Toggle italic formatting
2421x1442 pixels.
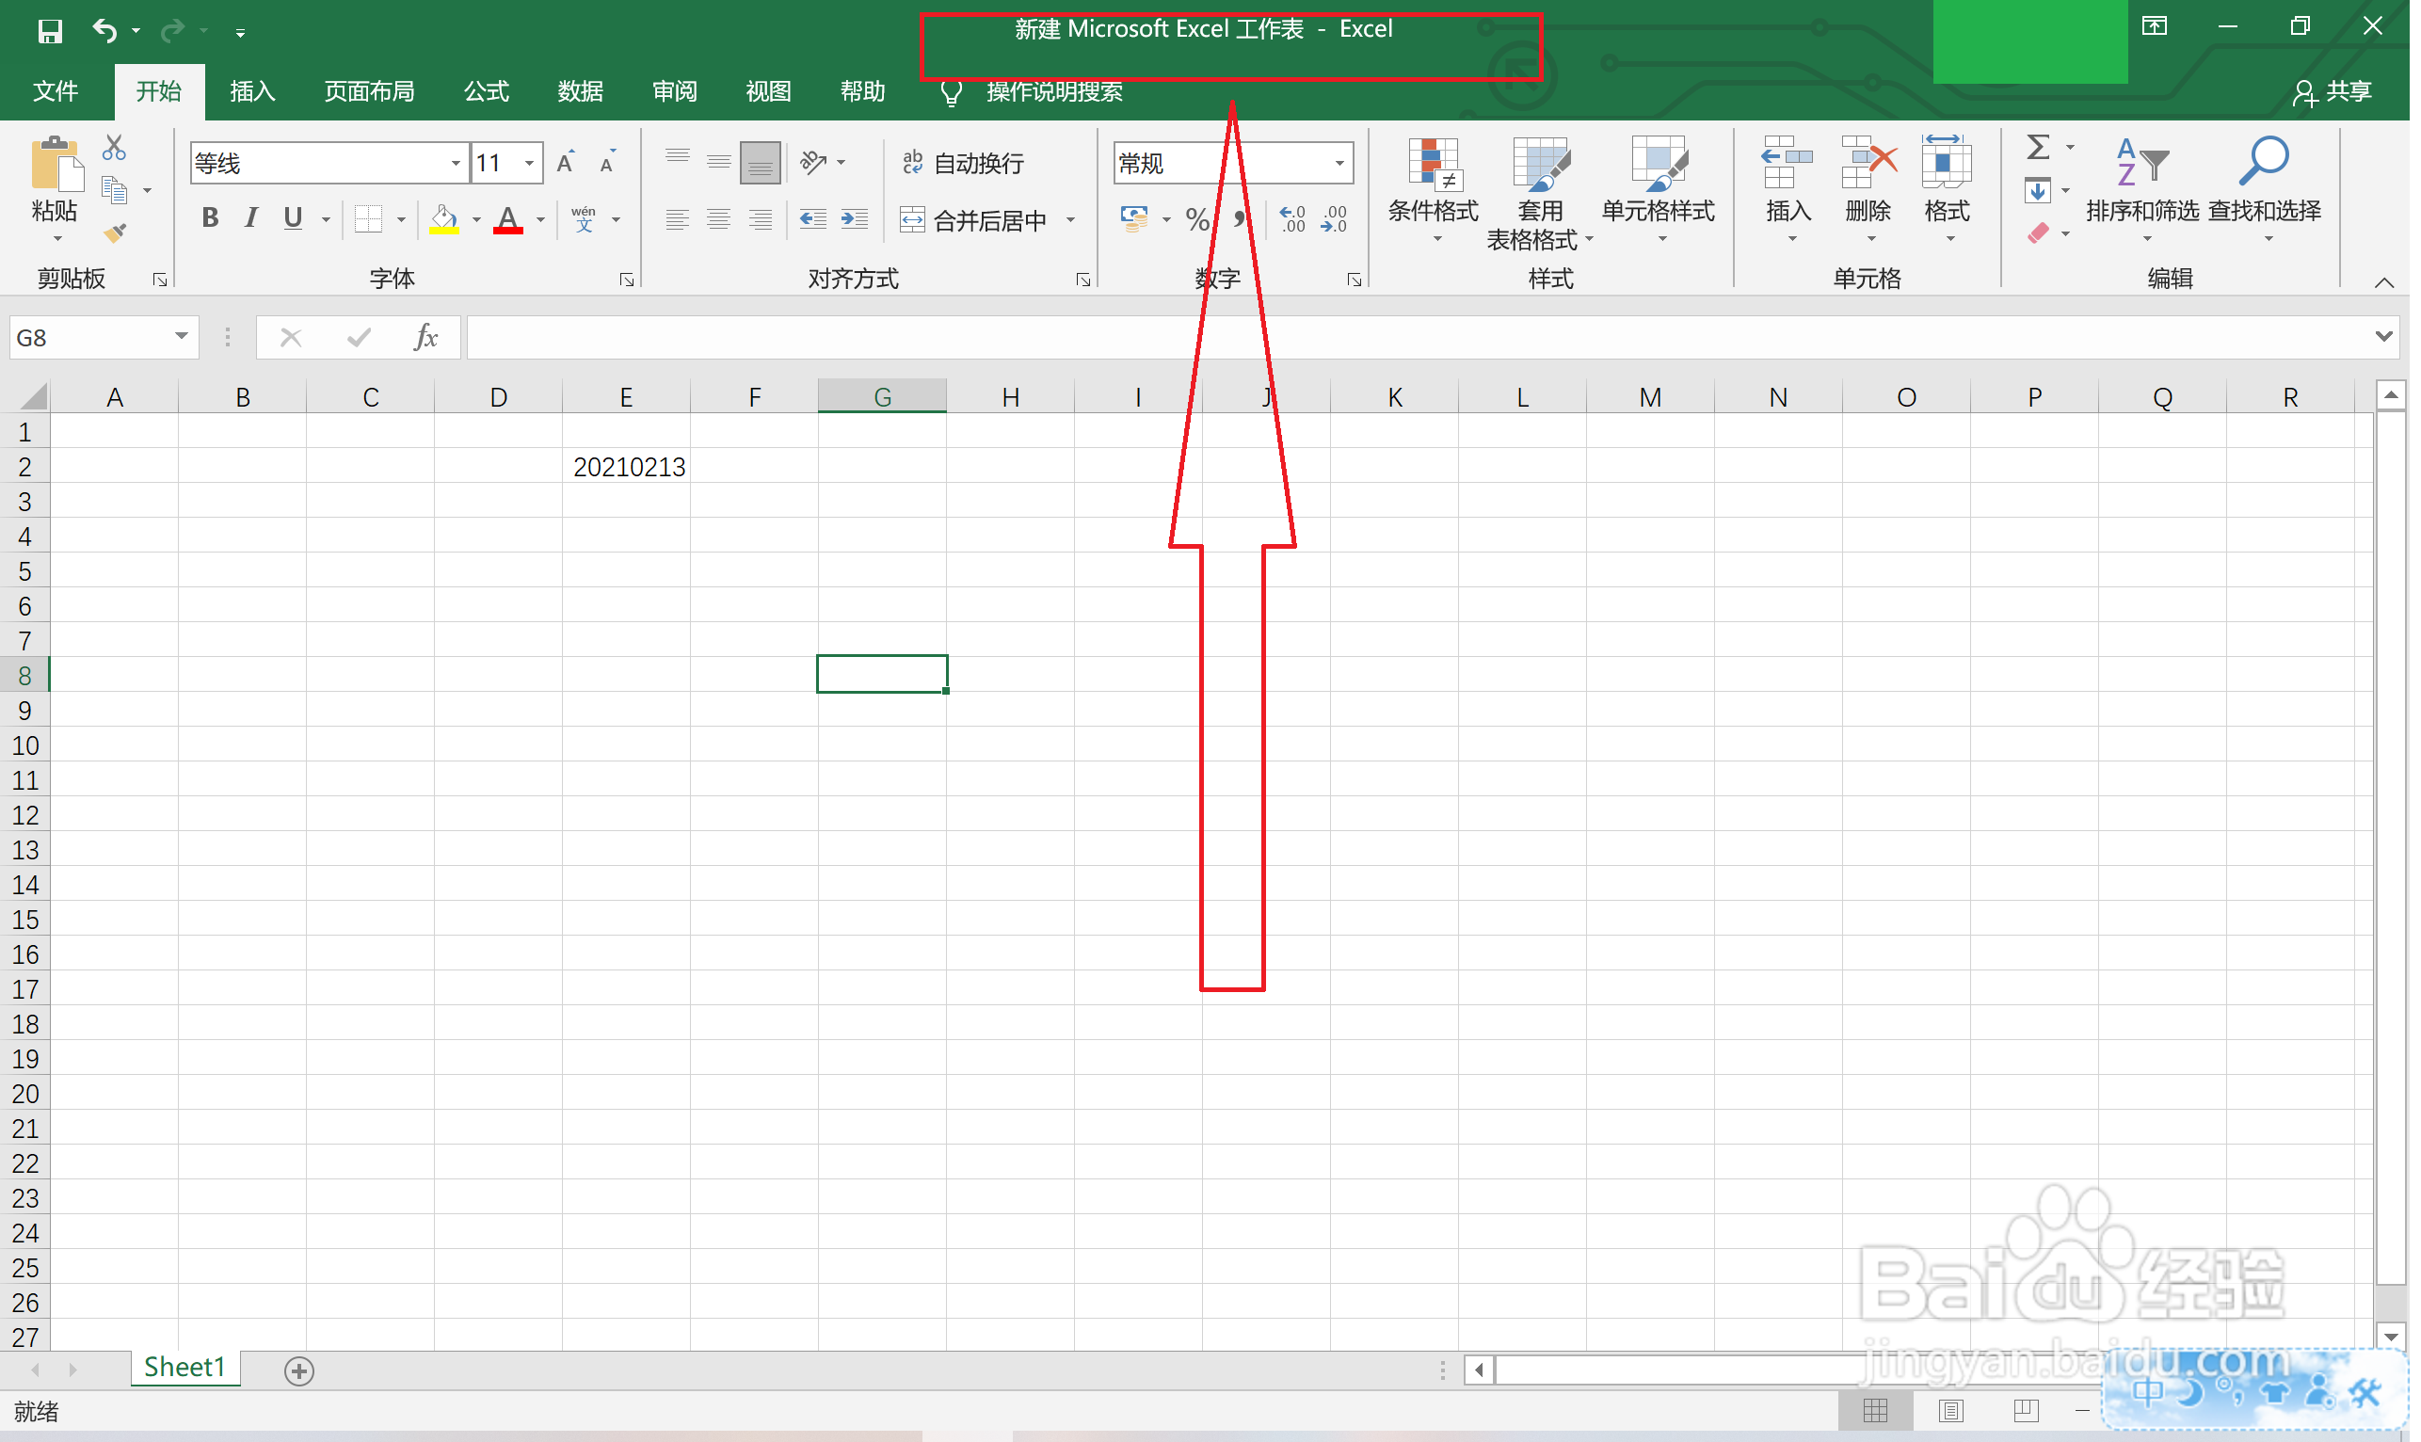[251, 218]
